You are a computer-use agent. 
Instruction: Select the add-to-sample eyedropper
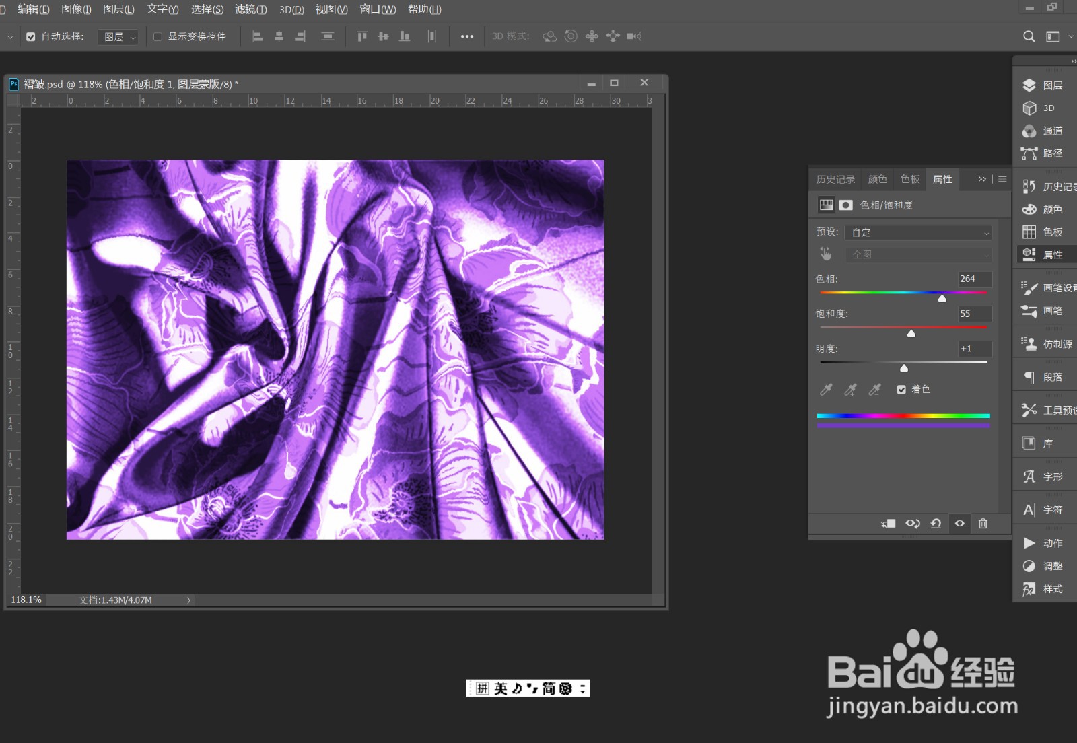[850, 390]
